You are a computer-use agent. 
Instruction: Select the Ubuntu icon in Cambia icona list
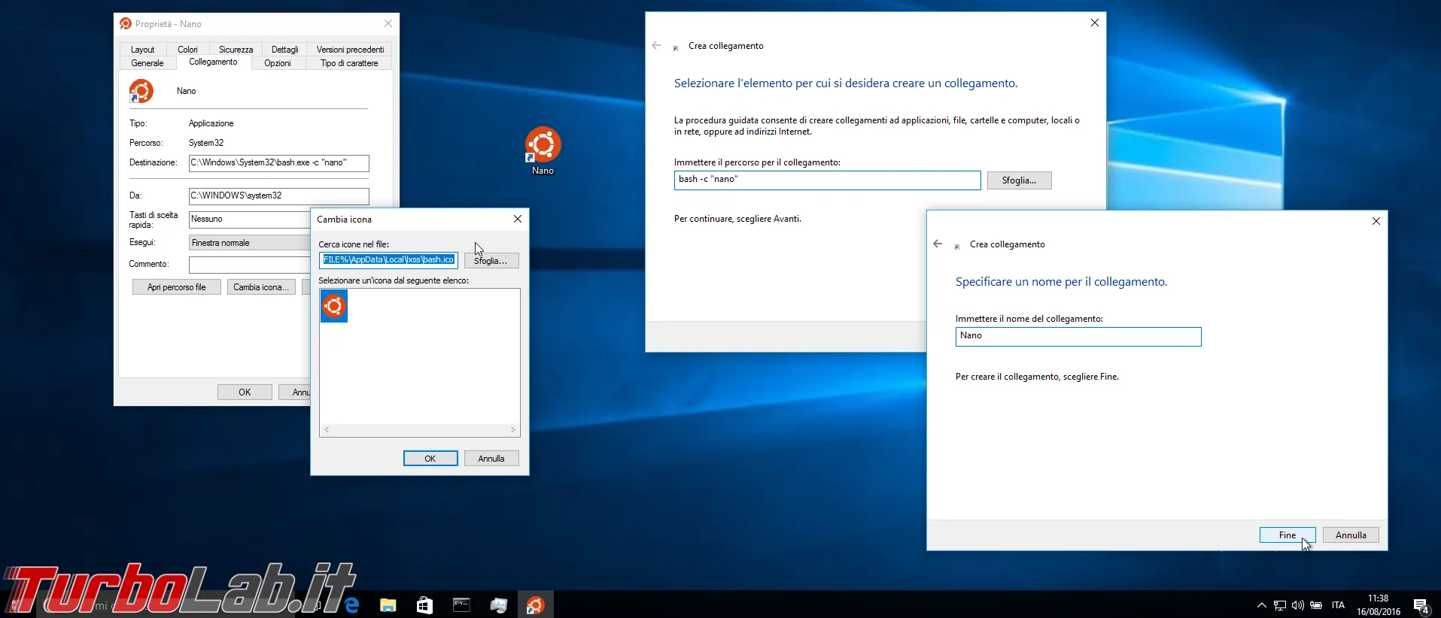click(x=334, y=306)
